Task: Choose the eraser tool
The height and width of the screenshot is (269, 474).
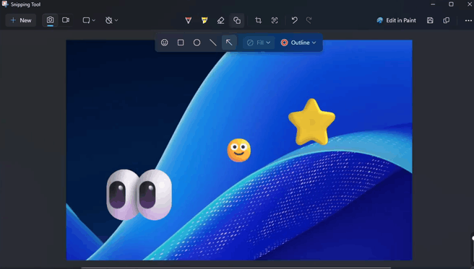Action: [220, 20]
